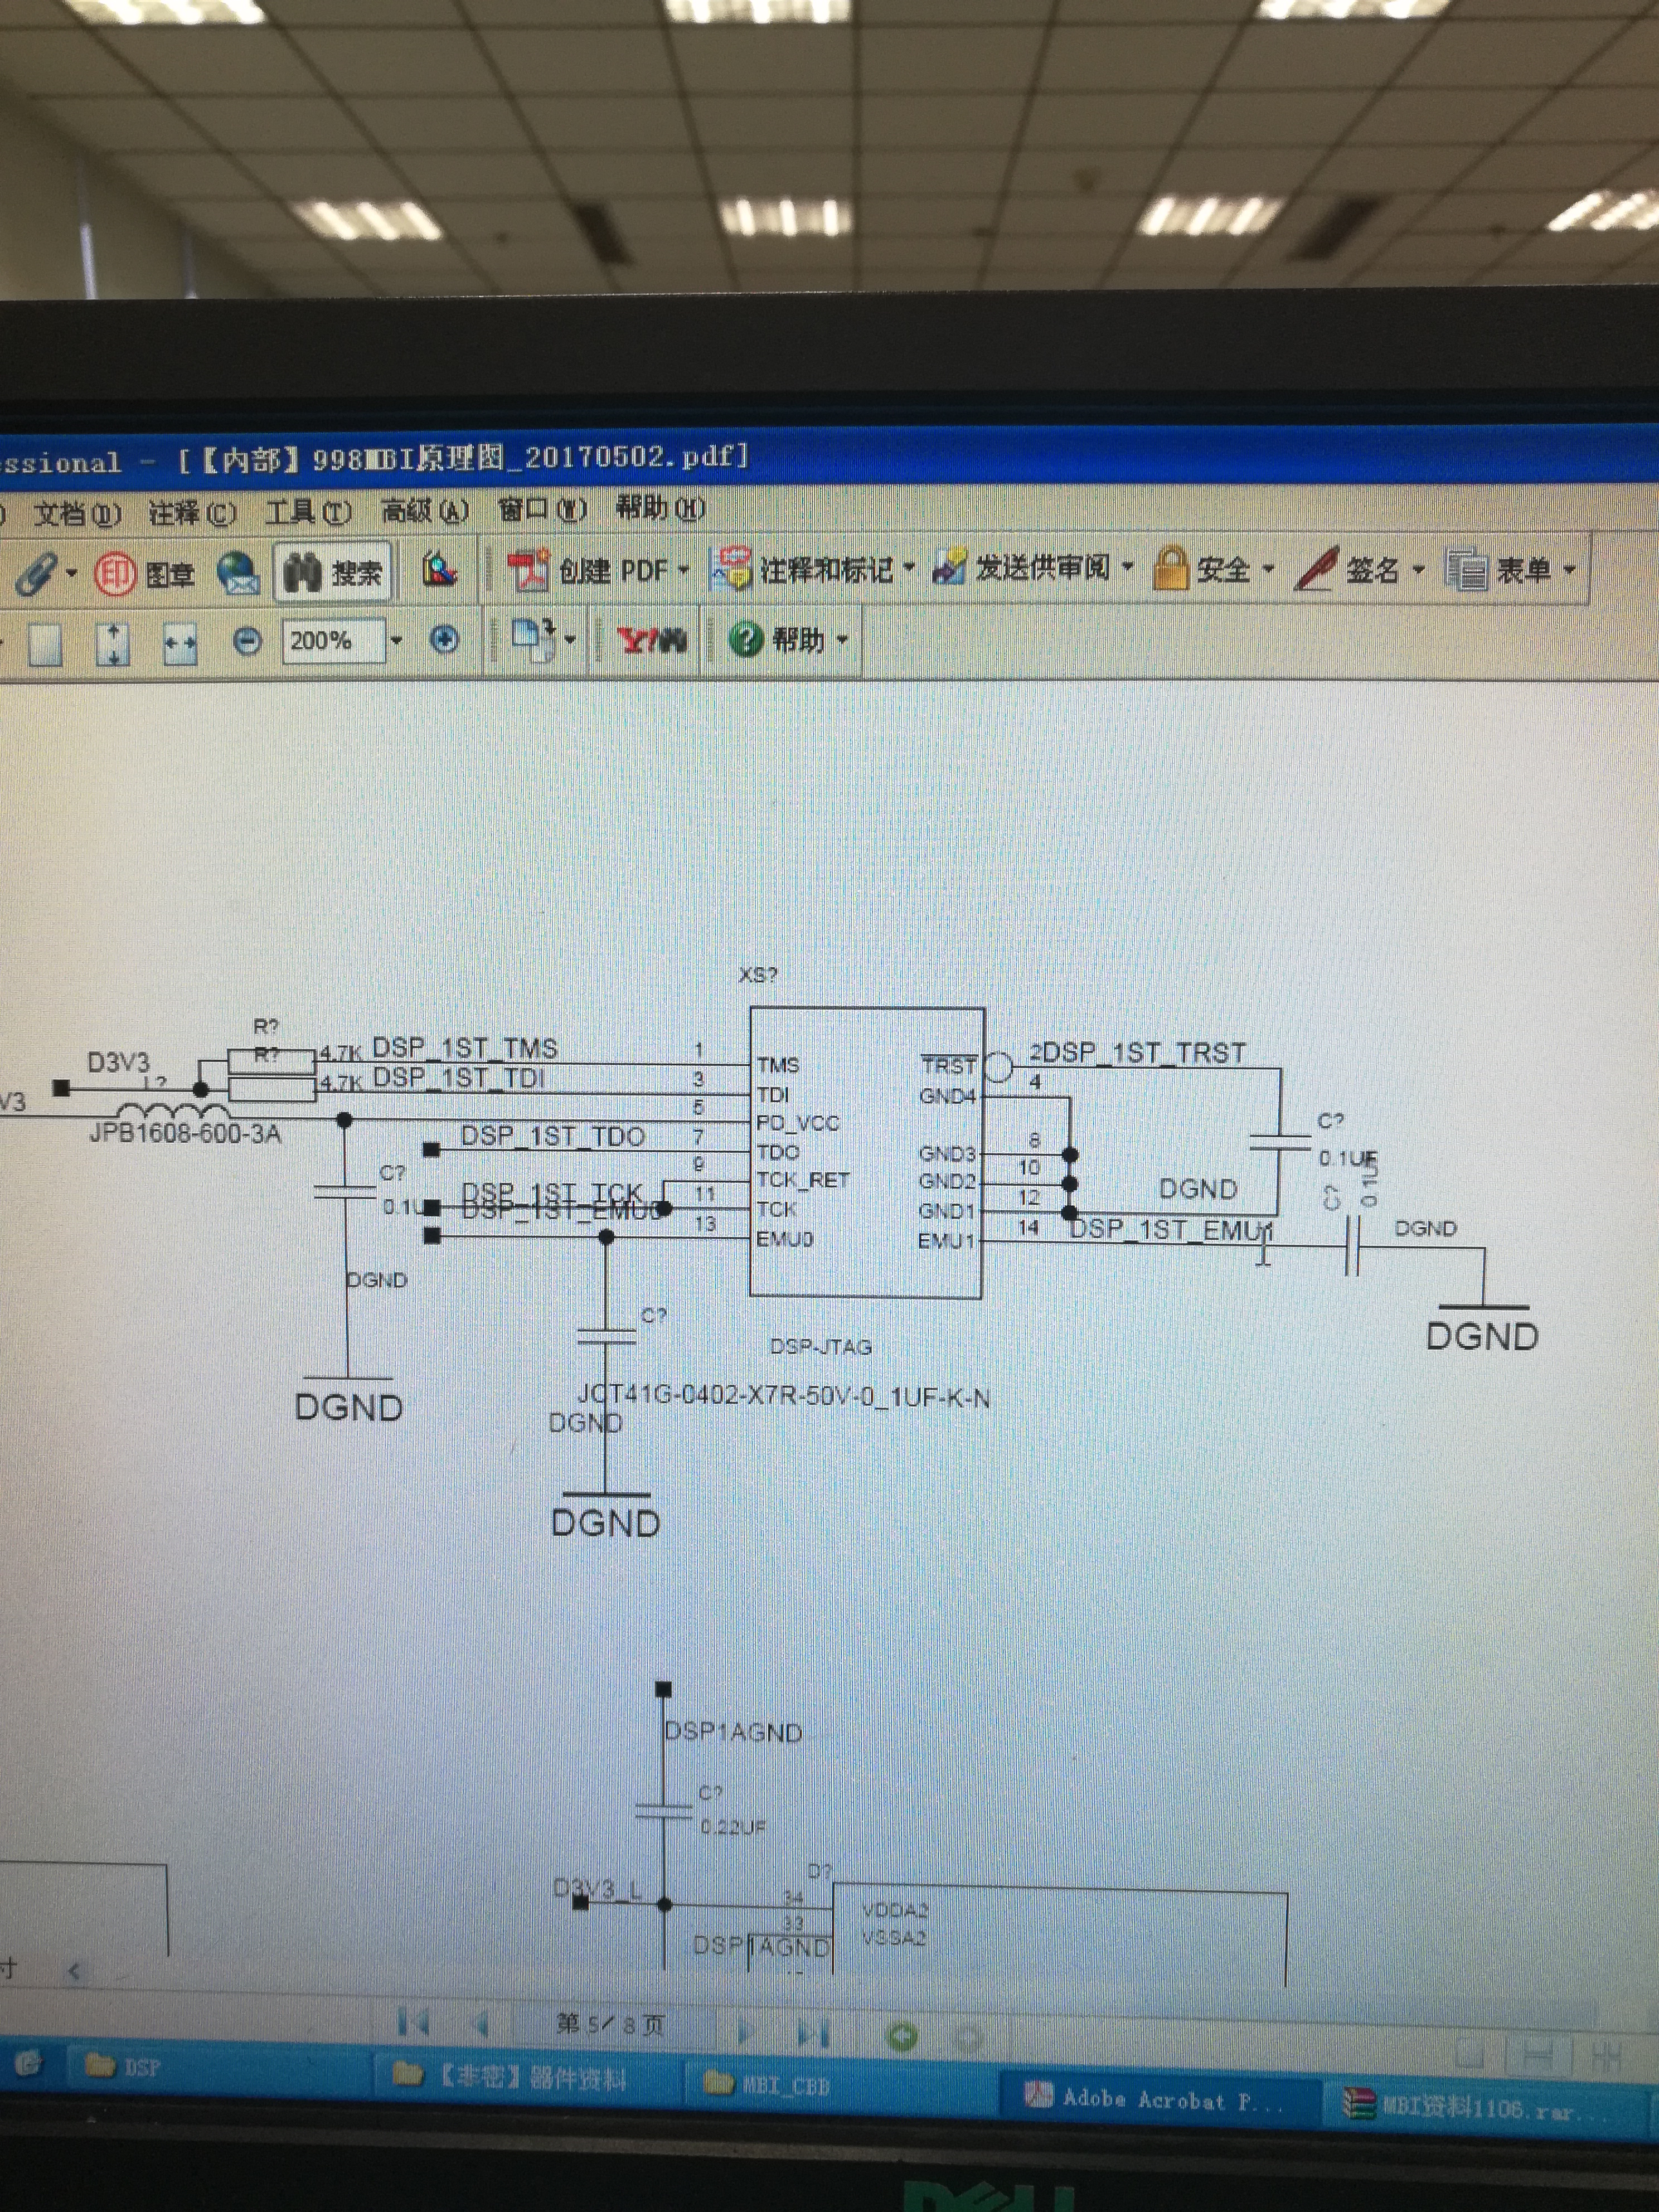Expand the zoom percentage dropdown arrow
The image size is (1659, 2212).
(397, 640)
